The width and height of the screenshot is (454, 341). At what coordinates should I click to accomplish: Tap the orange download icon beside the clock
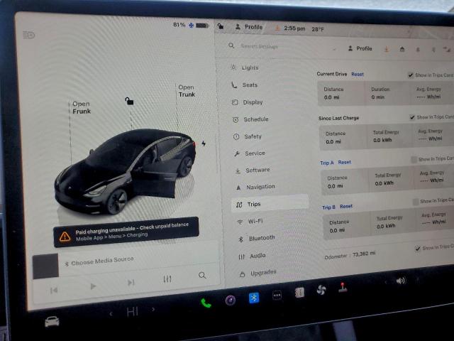click(x=277, y=28)
